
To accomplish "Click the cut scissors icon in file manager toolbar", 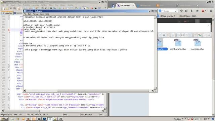I will click(x=164, y=35).
